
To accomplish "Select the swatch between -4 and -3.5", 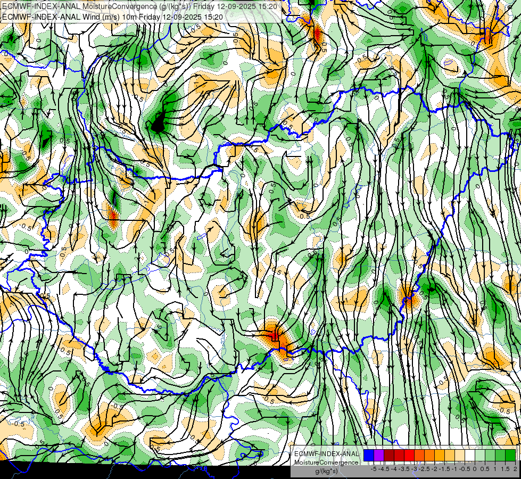I will pos(399,456).
